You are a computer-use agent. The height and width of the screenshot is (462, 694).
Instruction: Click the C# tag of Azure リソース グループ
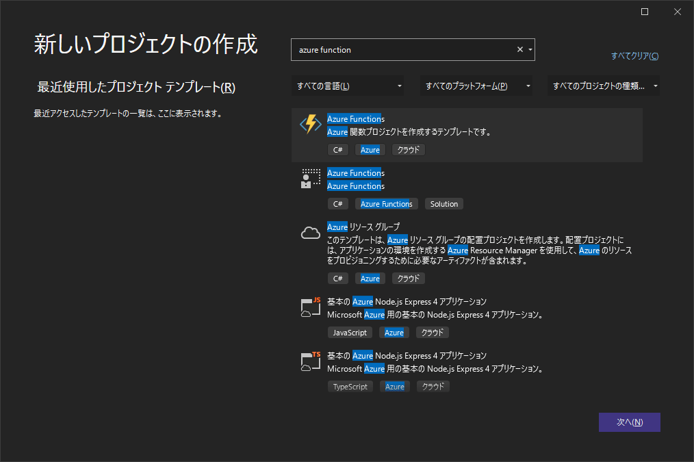point(337,279)
